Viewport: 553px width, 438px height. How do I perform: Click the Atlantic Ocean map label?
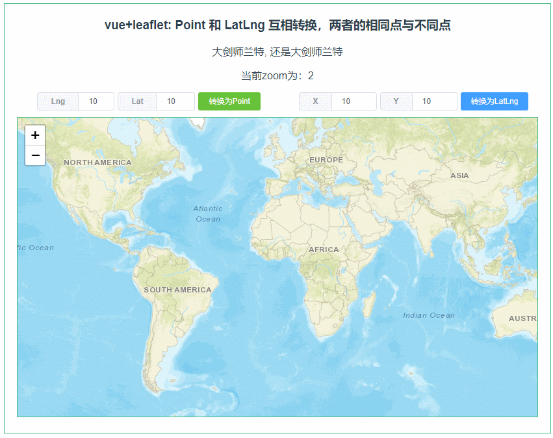[208, 214]
